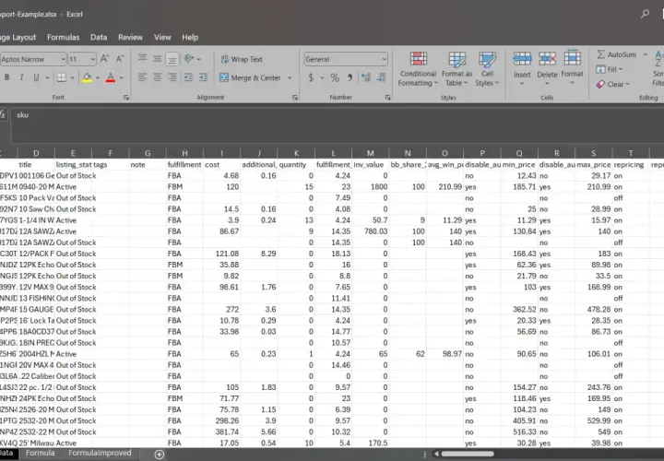Open Conditional Formatting menu

point(418,69)
